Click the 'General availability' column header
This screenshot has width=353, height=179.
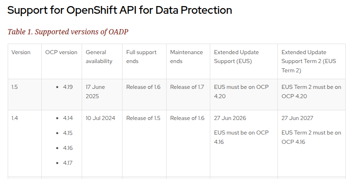(96, 57)
